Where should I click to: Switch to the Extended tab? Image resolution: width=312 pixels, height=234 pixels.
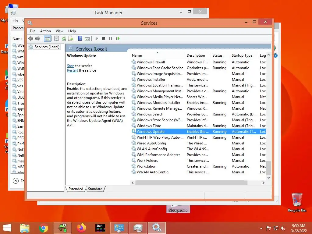[76, 189]
